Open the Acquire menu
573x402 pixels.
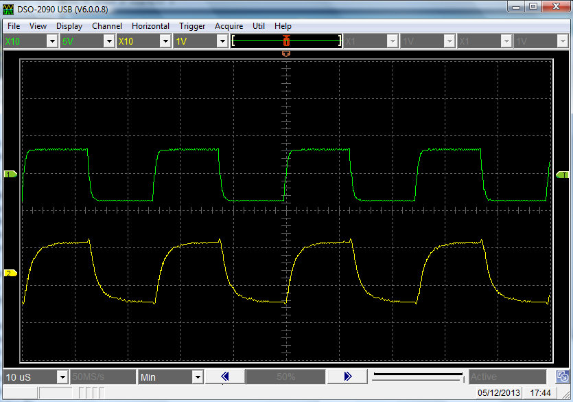(x=229, y=26)
